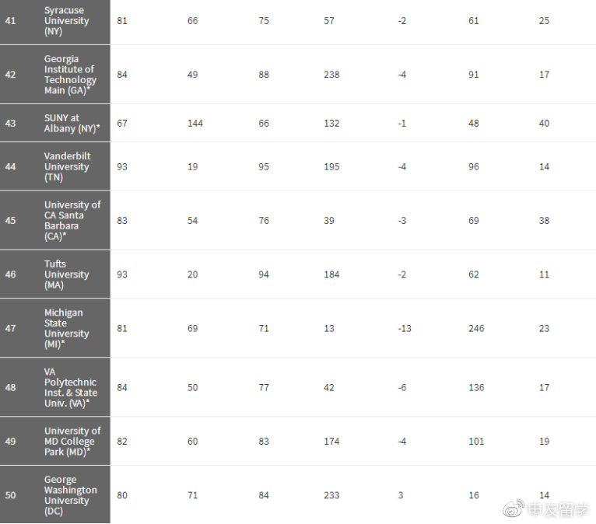
Task: Click the Weibo logo icon in watermark
Action: coord(514,508)
